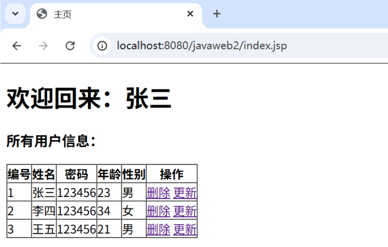Select name cell 张三
Image resolution: width=388 pixels, height=247 pixels.
coord(44,193)
